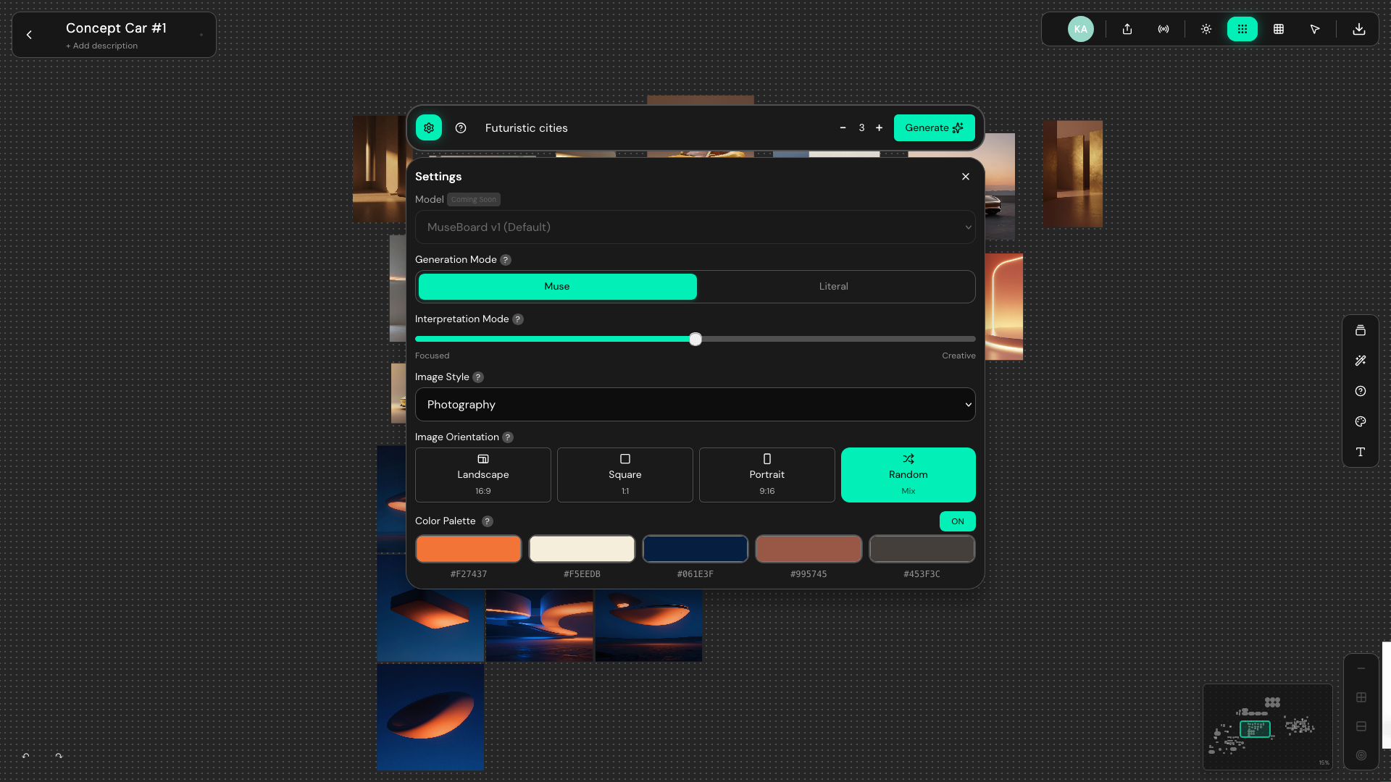Open the MuseBoard v1 model dropdown
The image size is (1391, 782).
(695, 227)
